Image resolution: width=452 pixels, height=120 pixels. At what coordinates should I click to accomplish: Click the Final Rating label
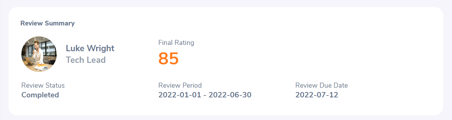176,42
